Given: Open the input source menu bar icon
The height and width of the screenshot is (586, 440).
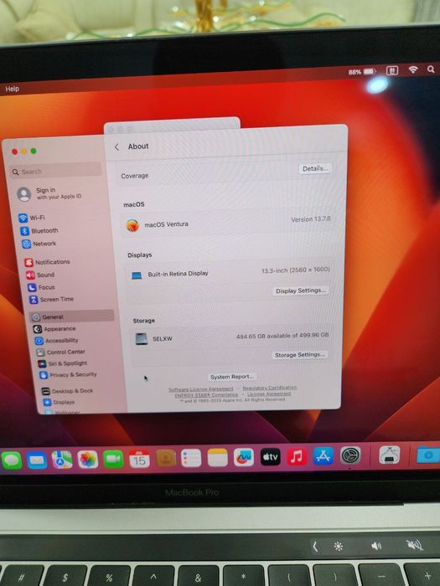Looking at the screenshot, I should (x=392, y=70).
